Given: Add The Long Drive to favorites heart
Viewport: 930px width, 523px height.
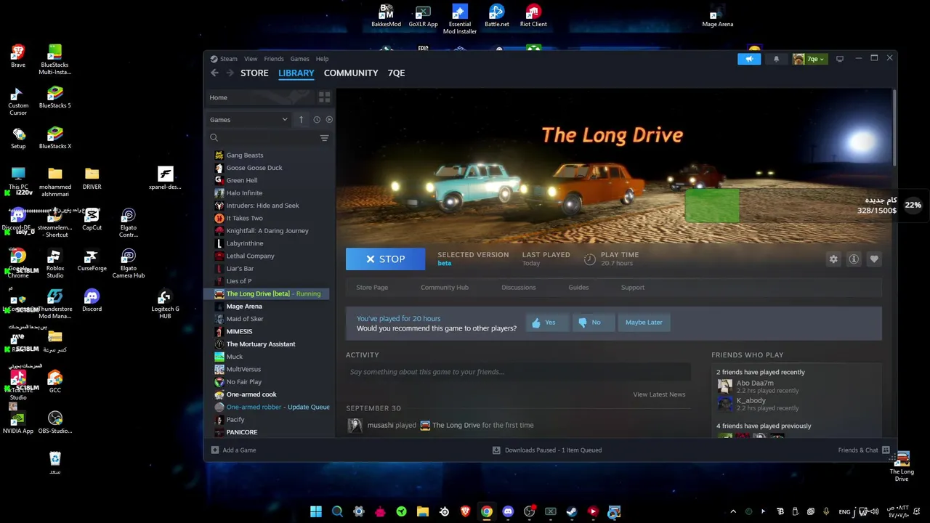Looking at the screenshot, I should pos(874,259).
